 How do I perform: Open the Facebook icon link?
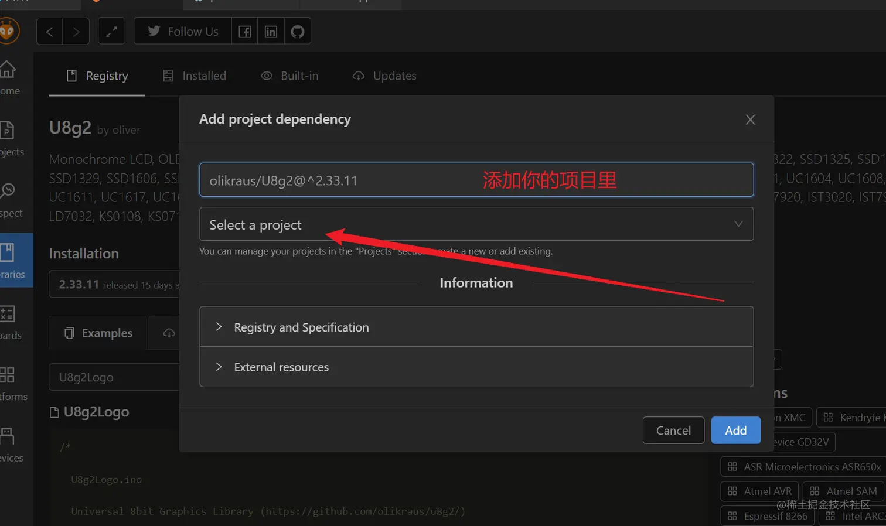click(245, 32)
